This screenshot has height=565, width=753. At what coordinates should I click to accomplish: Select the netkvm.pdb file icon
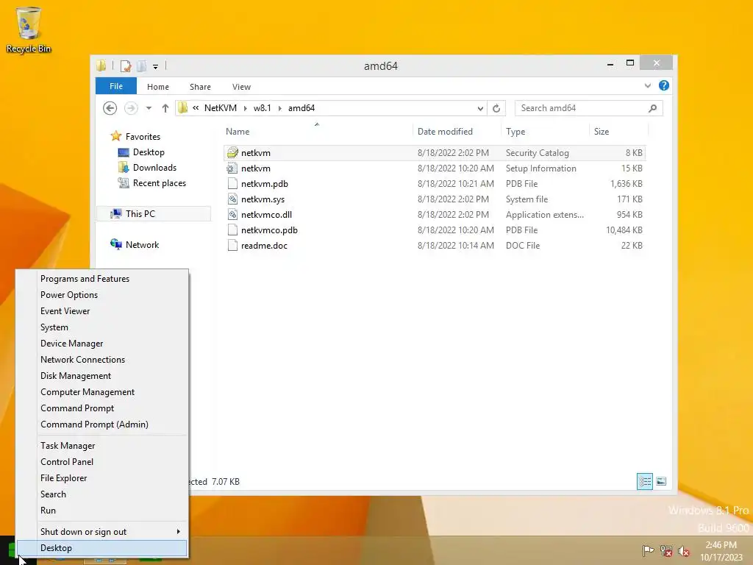(232, 183)
